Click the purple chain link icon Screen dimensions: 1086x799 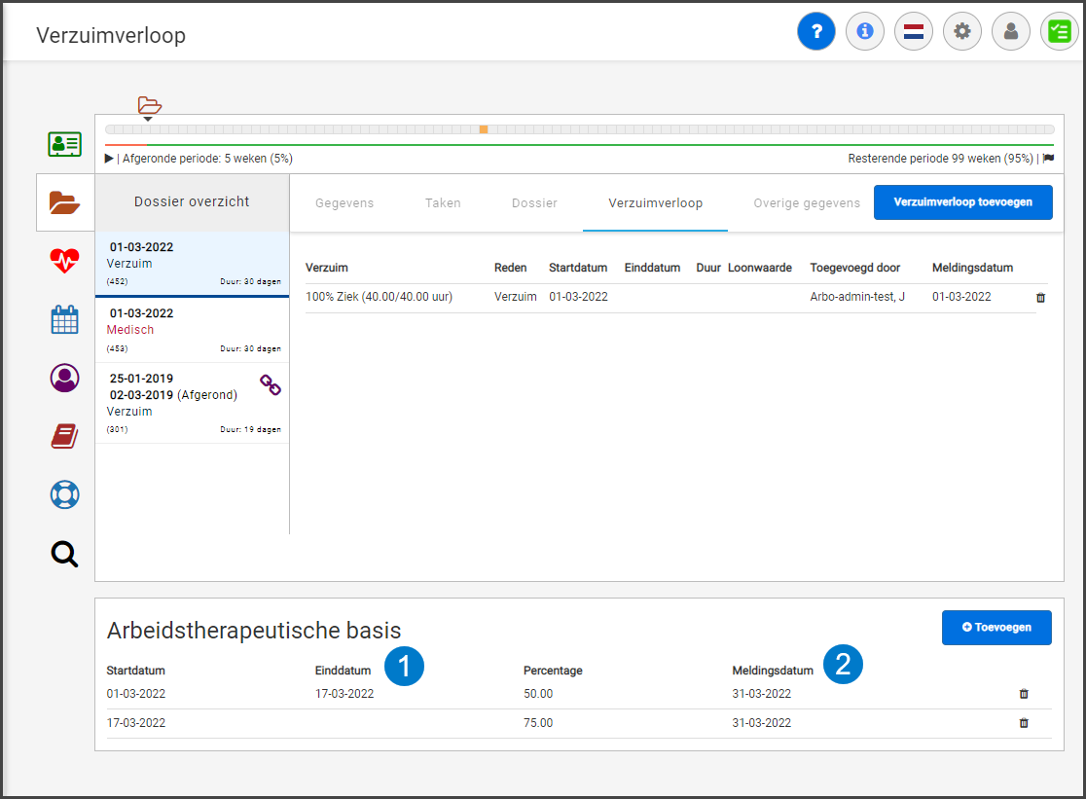[271, 385]
